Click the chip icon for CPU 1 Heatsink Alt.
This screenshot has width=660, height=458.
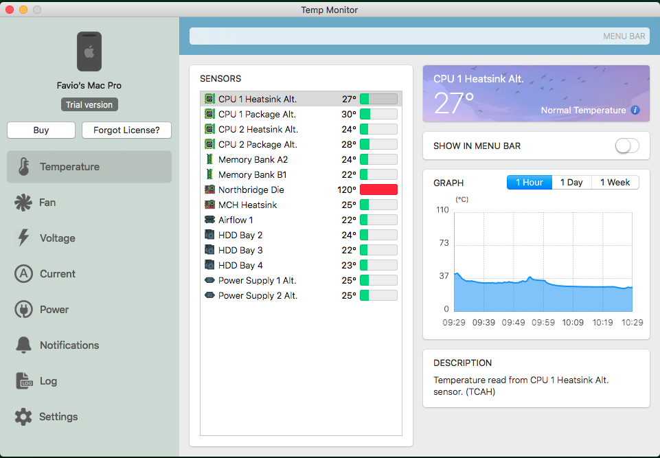(209, 99)
